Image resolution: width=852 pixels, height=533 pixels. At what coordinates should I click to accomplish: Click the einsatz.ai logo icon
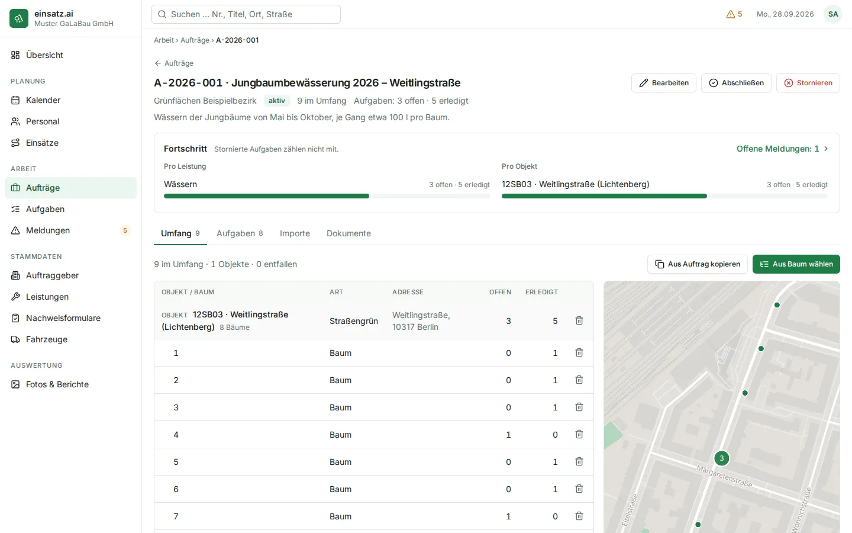[19, 18]
